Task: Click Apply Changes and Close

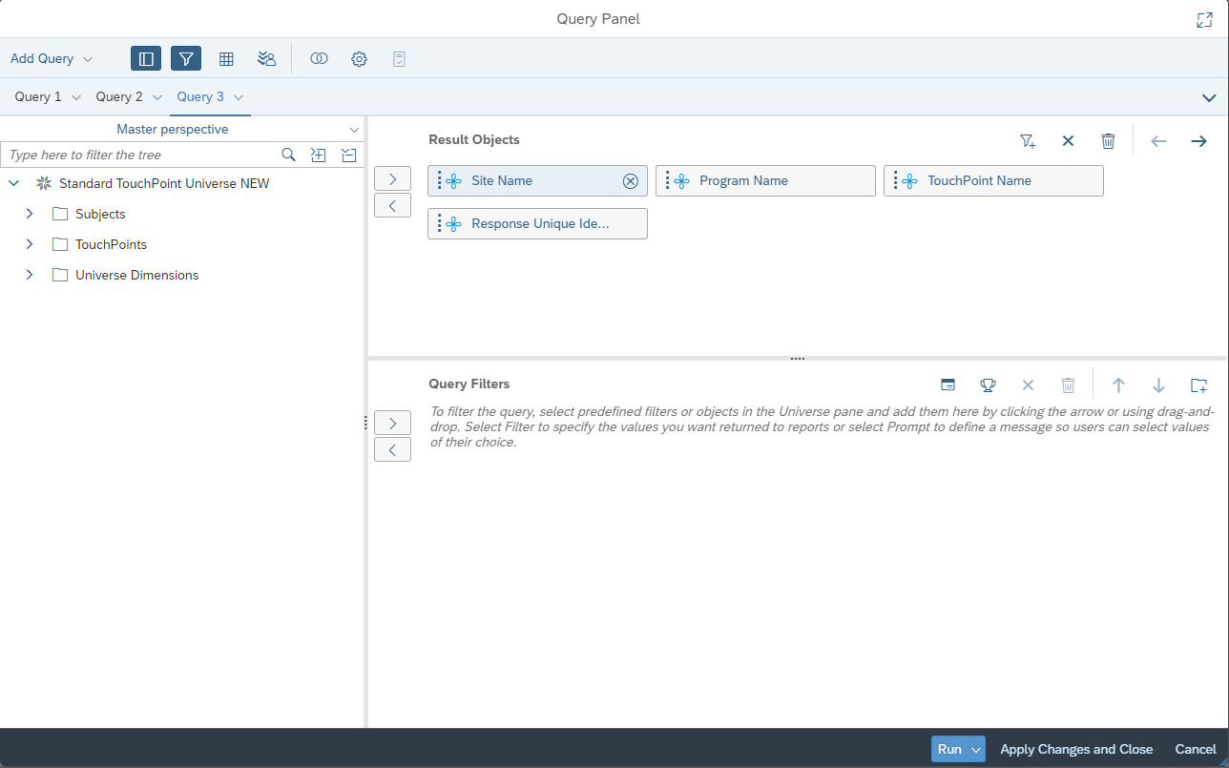Action: click(1076, 749)
